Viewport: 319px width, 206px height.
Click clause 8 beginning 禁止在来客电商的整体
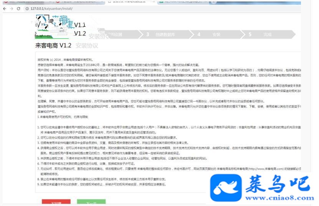point(102,179)
